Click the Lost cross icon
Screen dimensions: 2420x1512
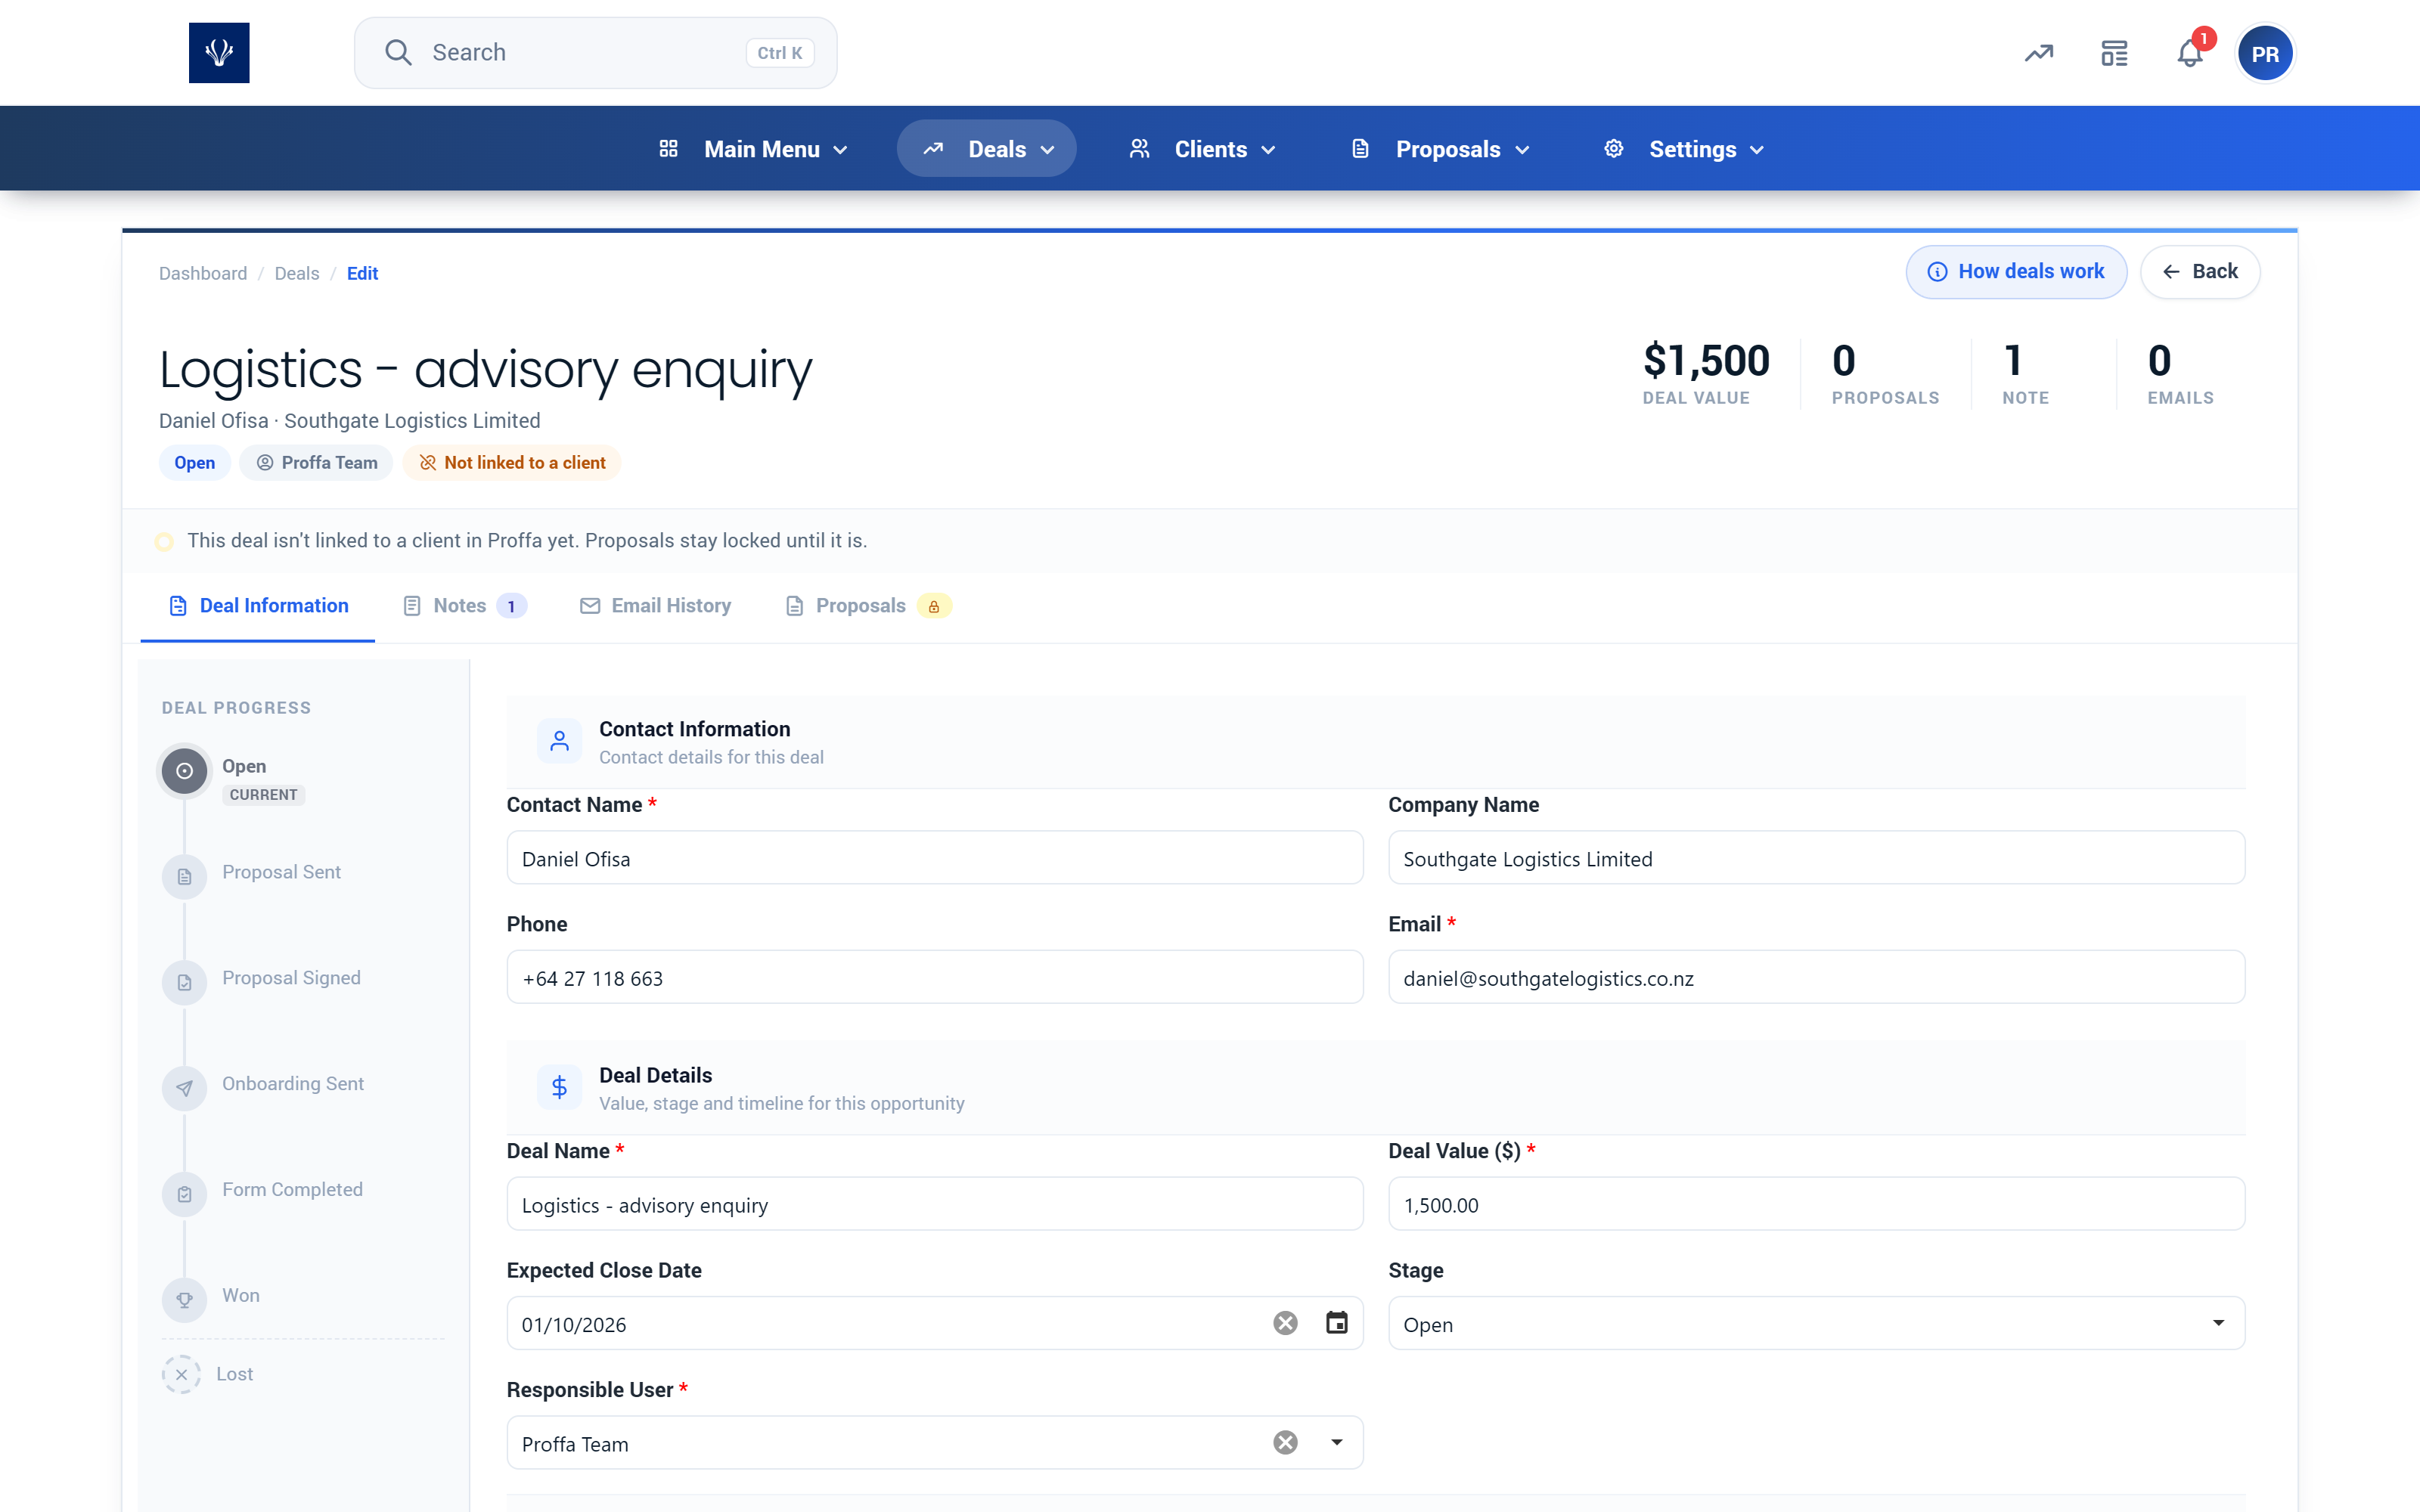tap(181, 1374)
